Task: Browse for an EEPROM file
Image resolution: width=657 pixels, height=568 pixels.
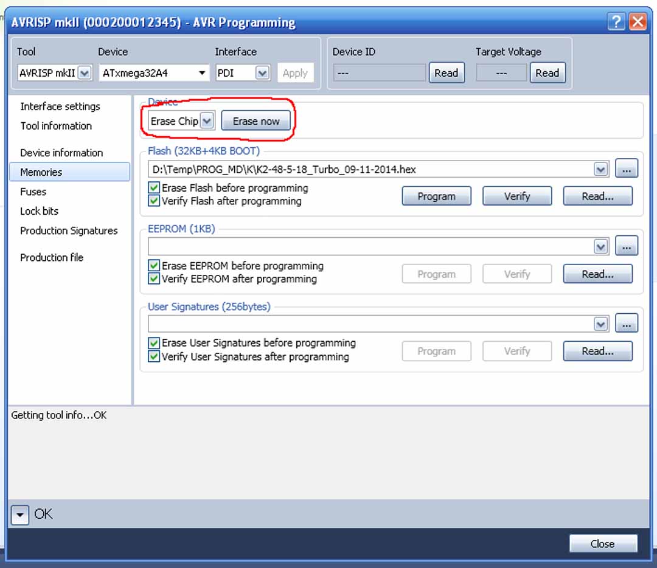Action: (626, 246)
